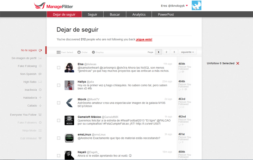Click the Fast Select grid icon
Image resolution: width=253 pixels, height=160 pixels.
pyautogui.click(x=59, y=52)
